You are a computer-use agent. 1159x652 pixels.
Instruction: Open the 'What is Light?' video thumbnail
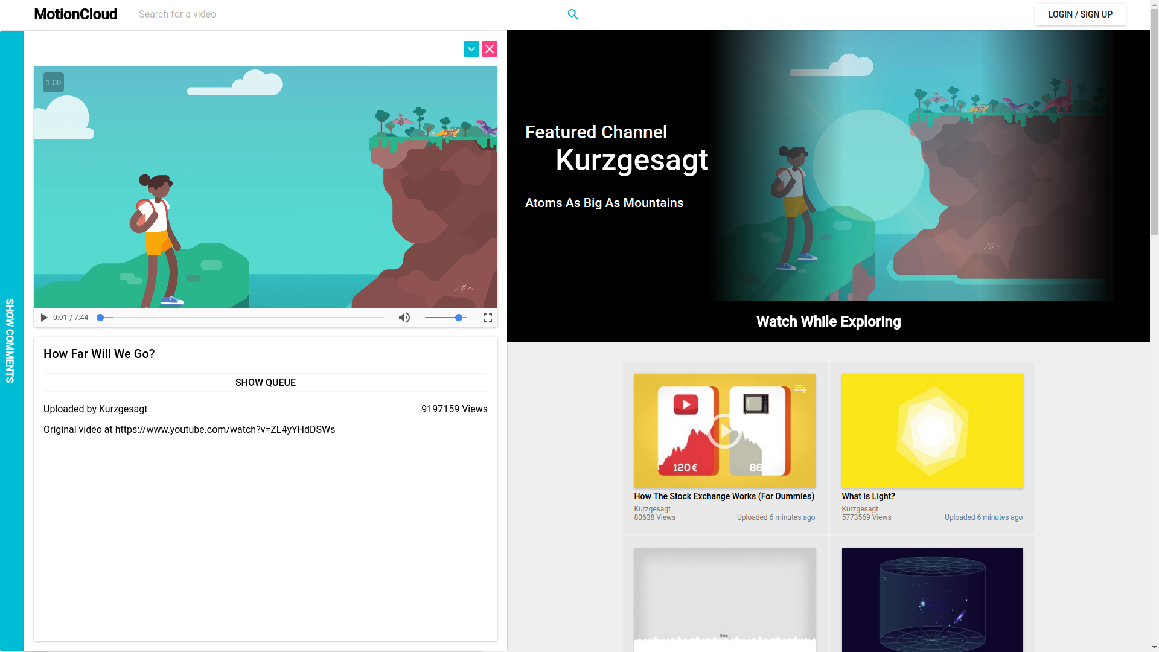pos(932,431)
